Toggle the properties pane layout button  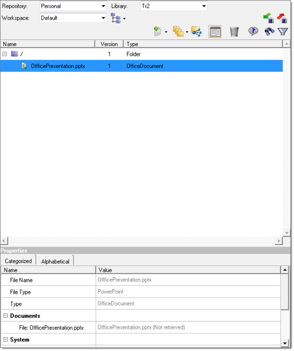(215, 32)
